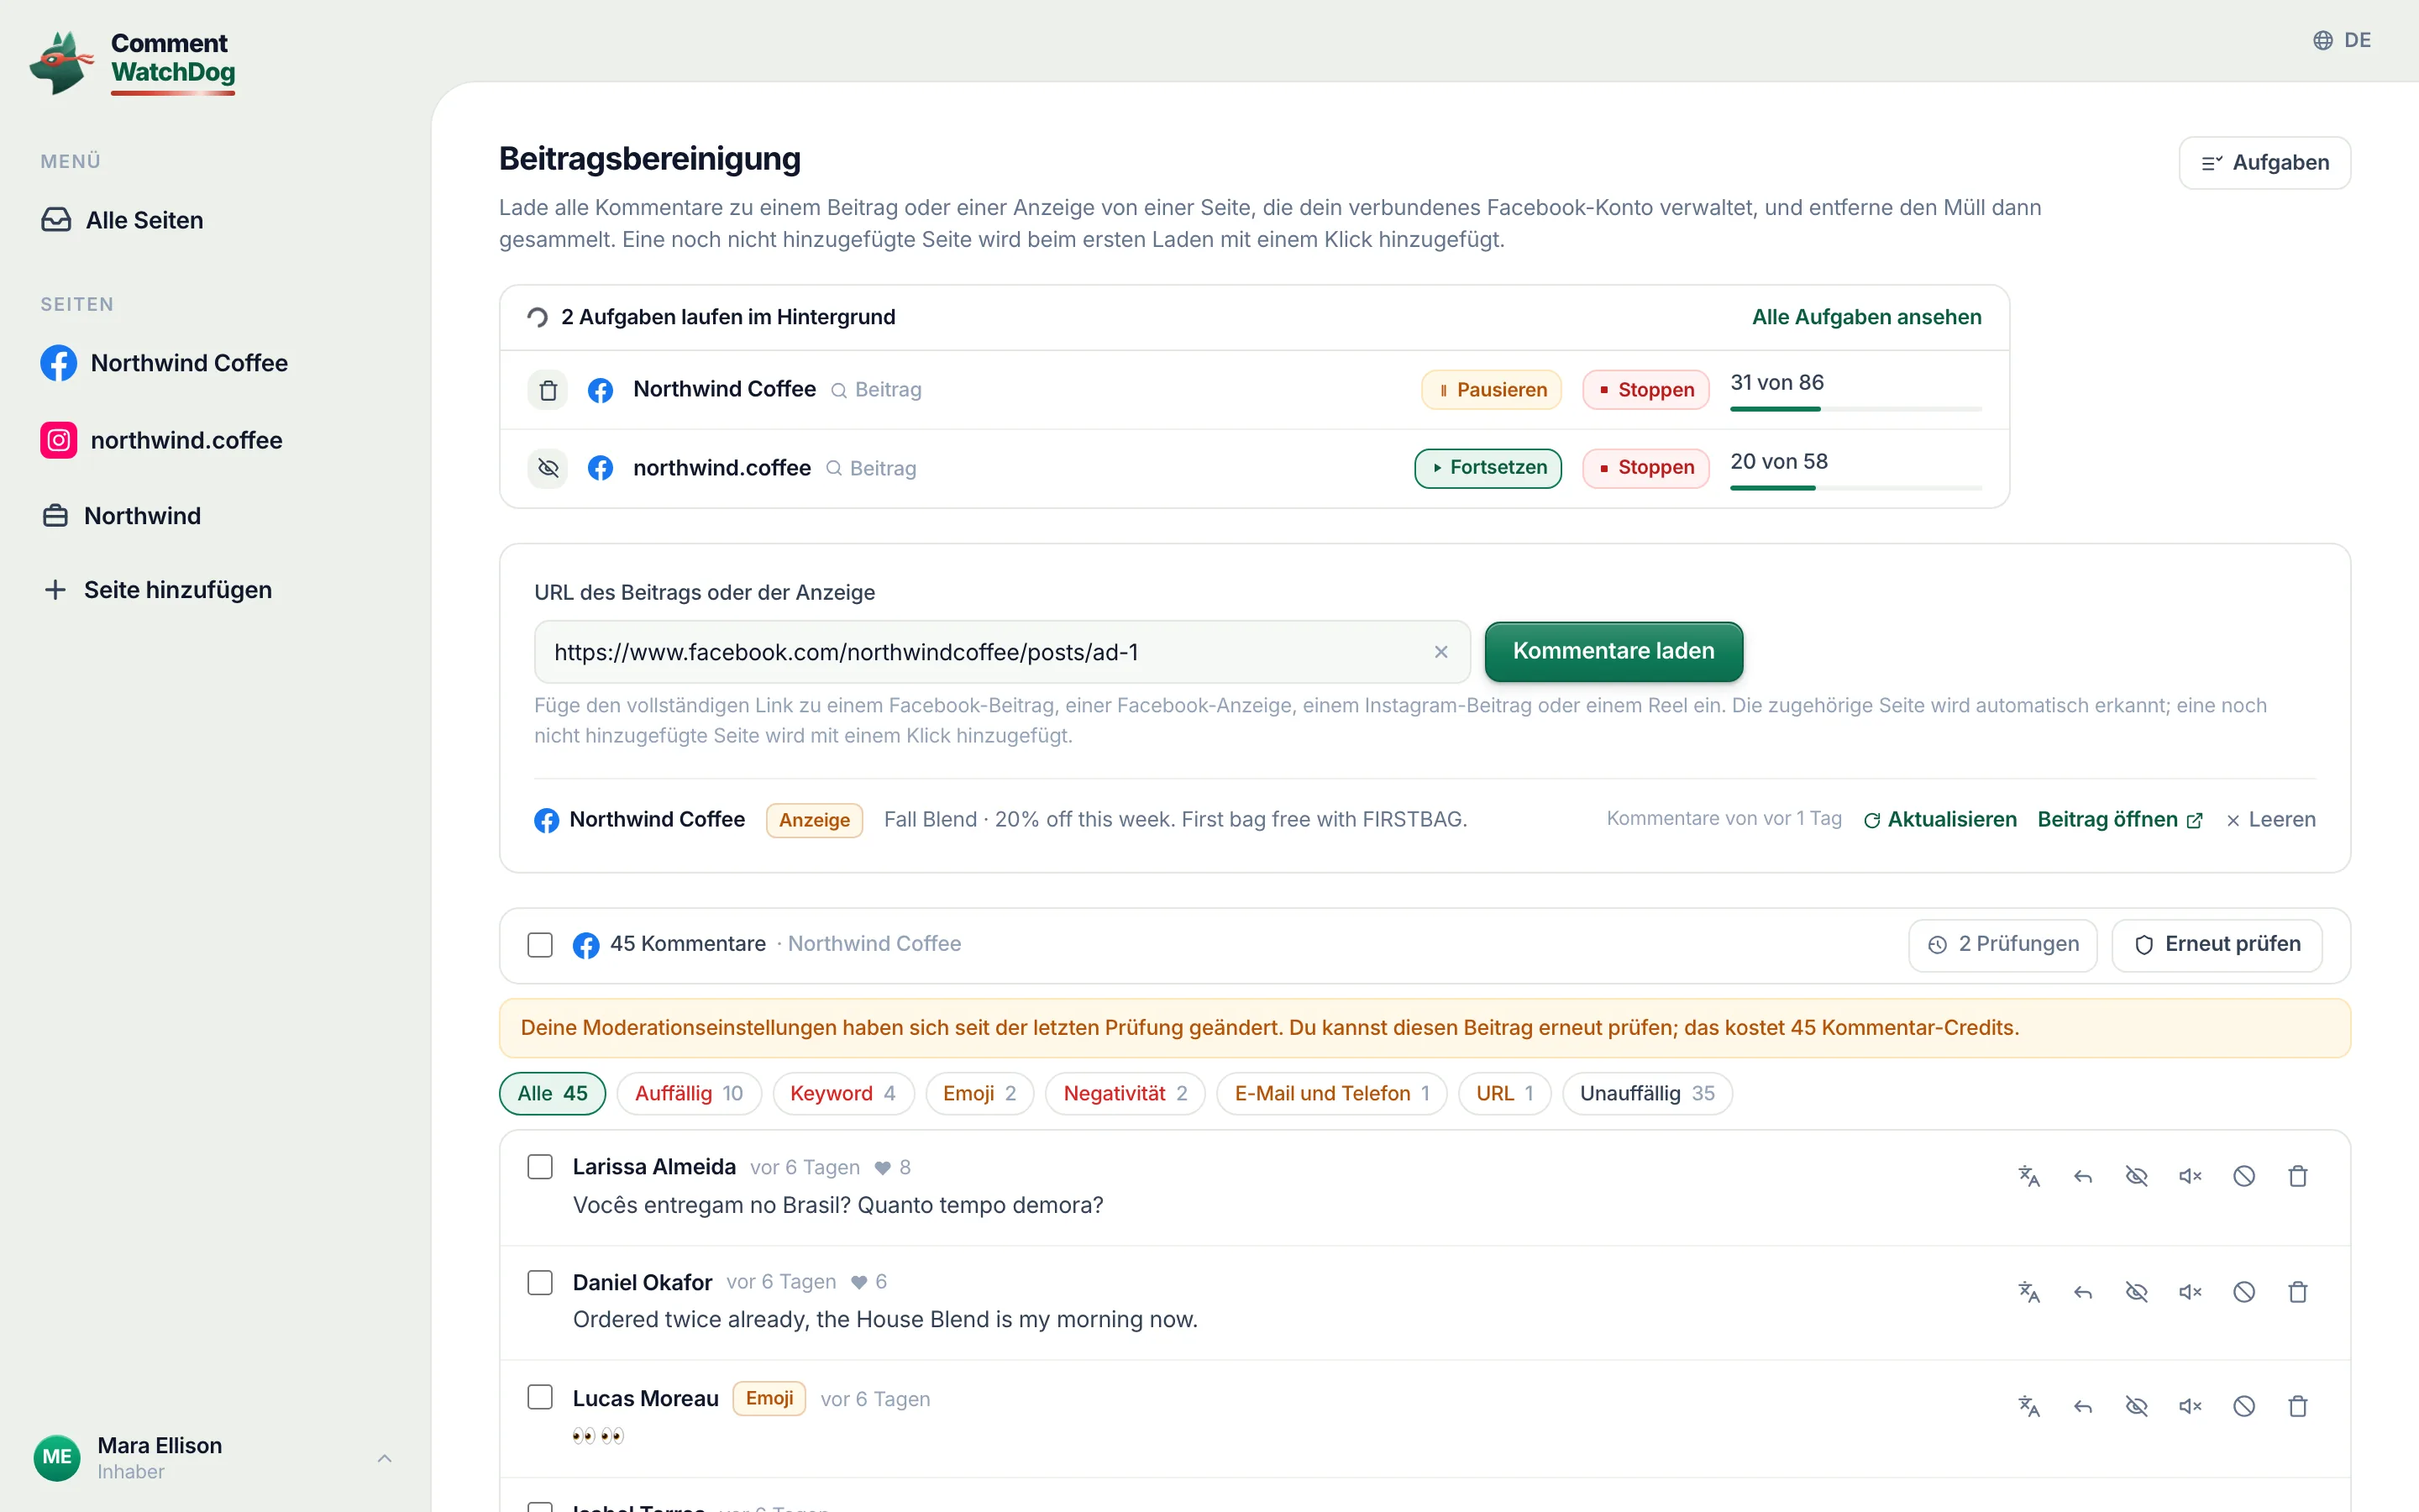Screen dimensions: 2419x1512
Task: Select all 45 comments checkbox
Action: pos(540,944)
